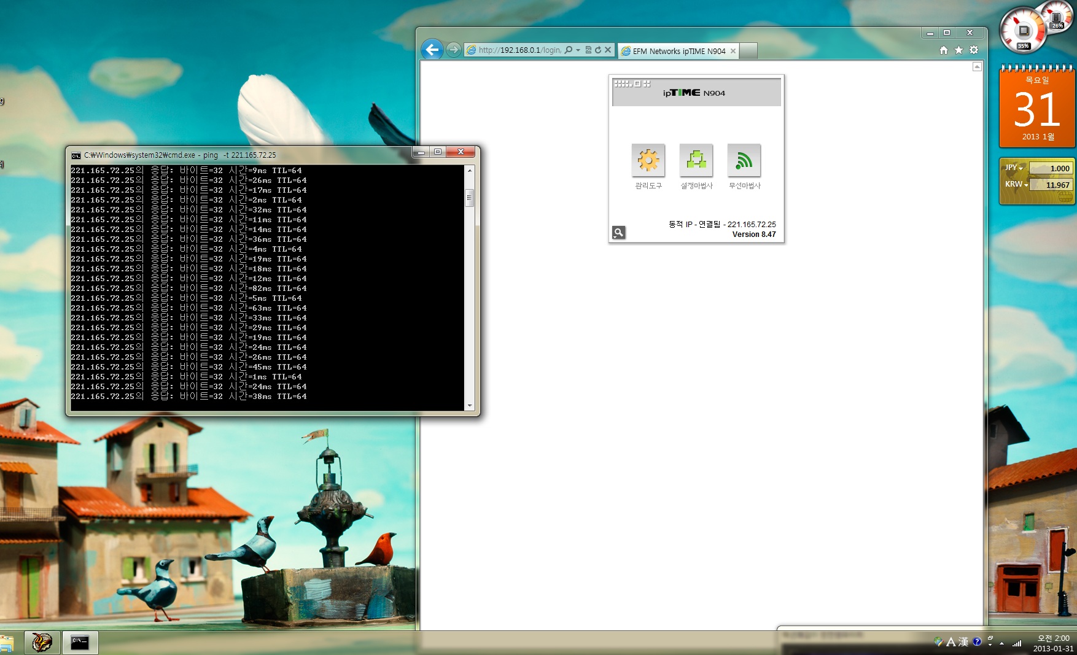This screenshot has width=1077, height=655.
Task: Click the cmd window scroll down arrow
Action: [470, 405]
